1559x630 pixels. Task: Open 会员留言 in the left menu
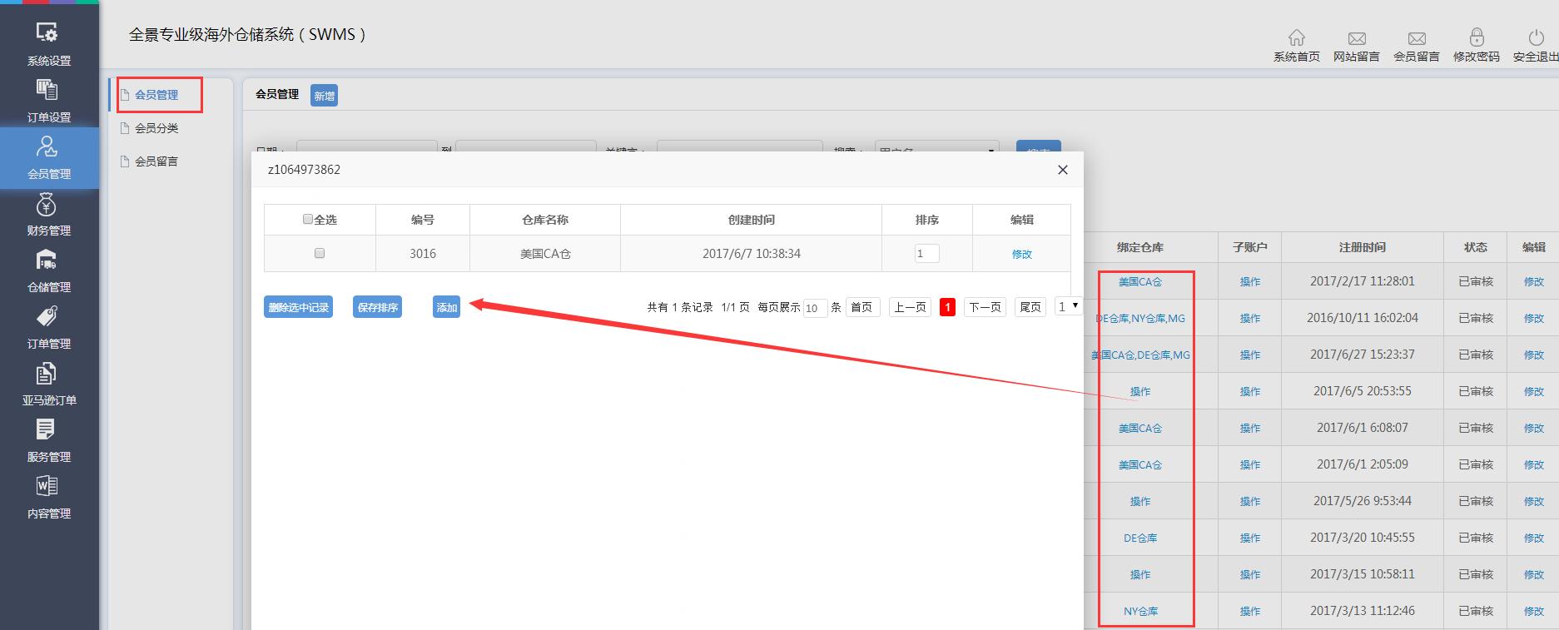pos(156,161)
